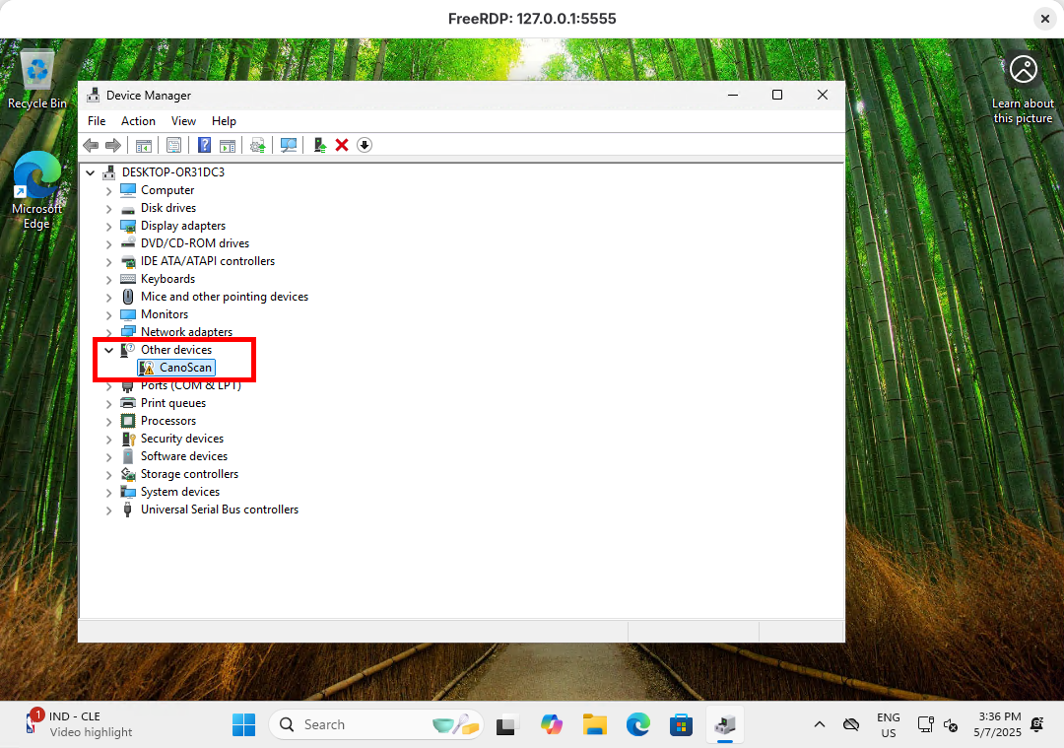This screenshot has height=748, width=1064.
Task: Click the Properties toolbar icon
Action: point(173,145)
